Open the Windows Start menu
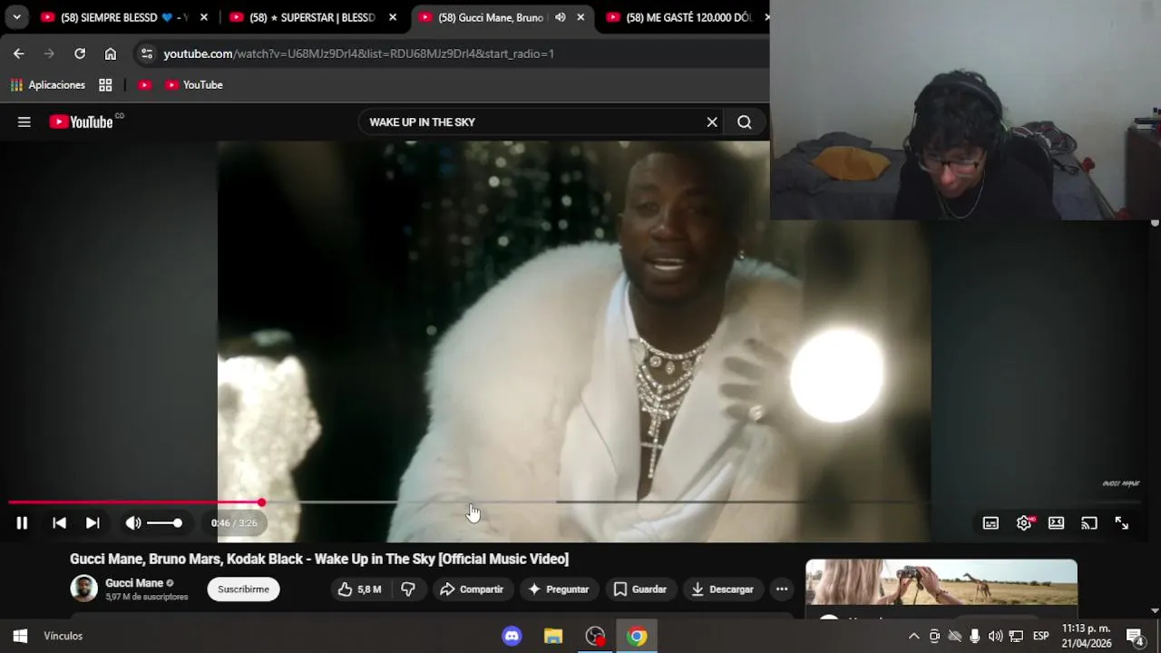 click(x=20, y=636)
